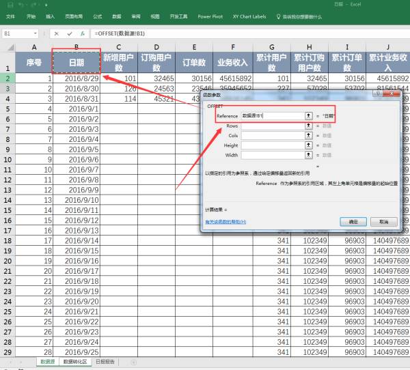The height and width of the screenshot is (370, 410).
Task: Open the 公式 ribbon tab
Action: tap(97, 16)
